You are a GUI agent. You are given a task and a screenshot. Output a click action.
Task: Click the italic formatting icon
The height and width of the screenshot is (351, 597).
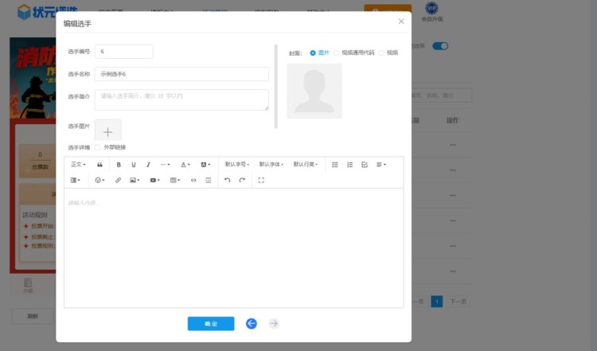click(148, 165)
